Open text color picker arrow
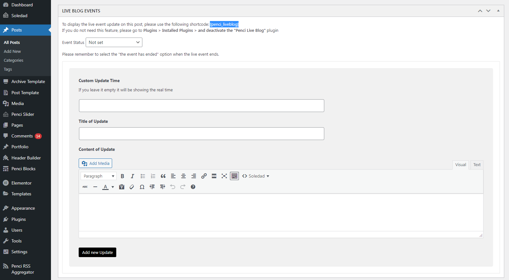This screenshot has width=509, height=280. click(113, 187)
